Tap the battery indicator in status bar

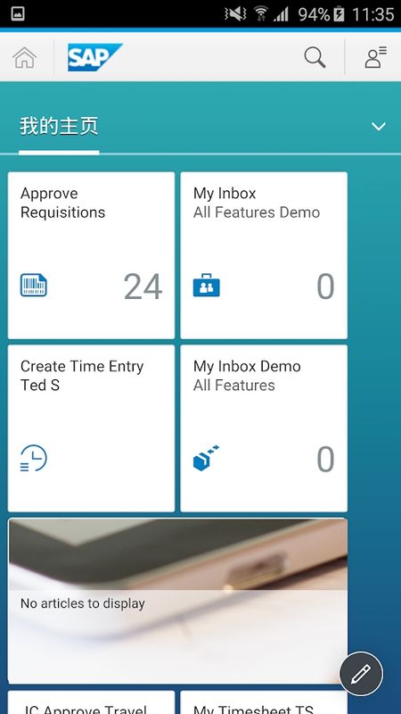click(339, 14)
